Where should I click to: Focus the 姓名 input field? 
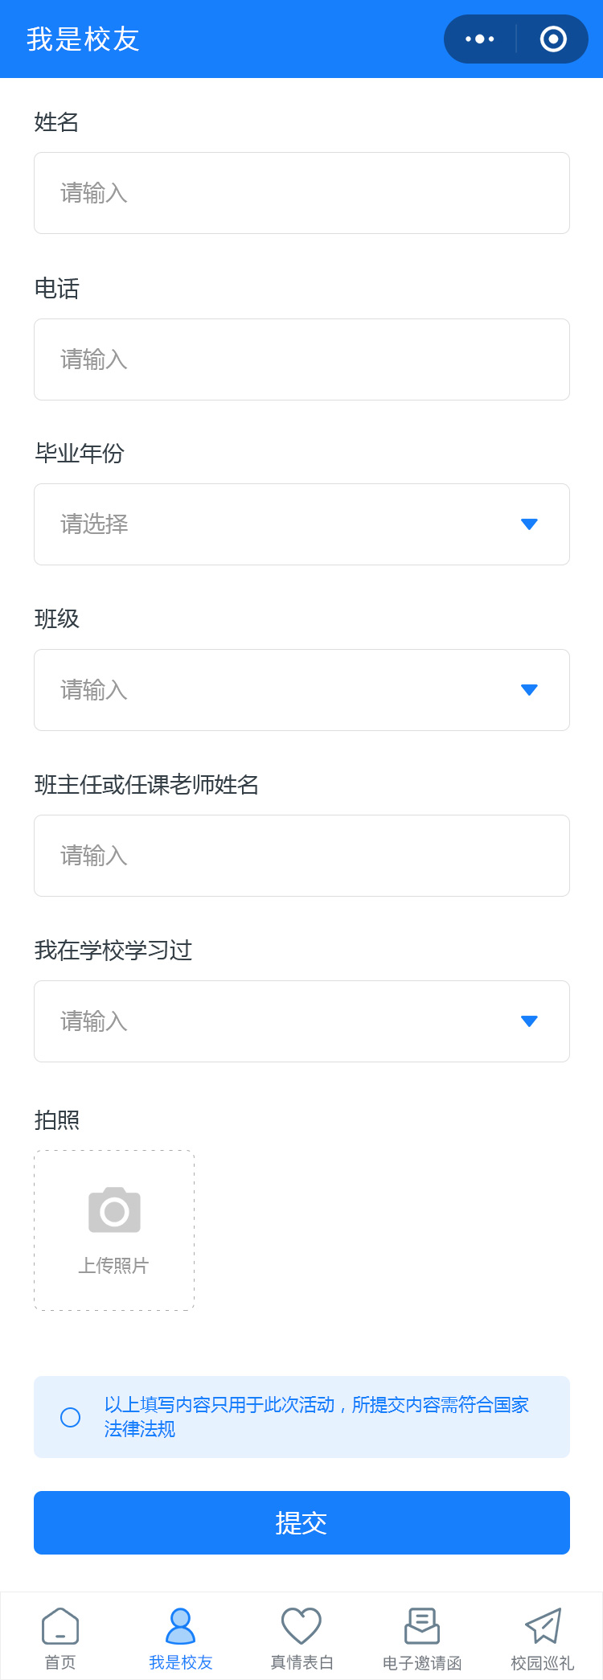tap(301, 193)
